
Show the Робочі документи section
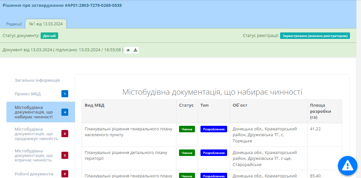pyautogui.click(x=34, y=174)
